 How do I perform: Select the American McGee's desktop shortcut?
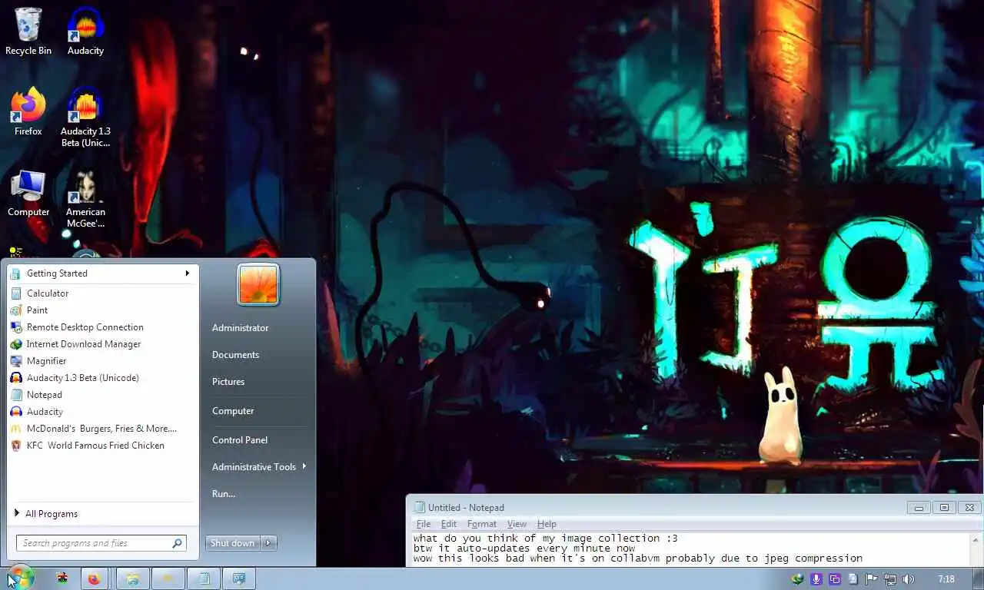pos(85,200)
